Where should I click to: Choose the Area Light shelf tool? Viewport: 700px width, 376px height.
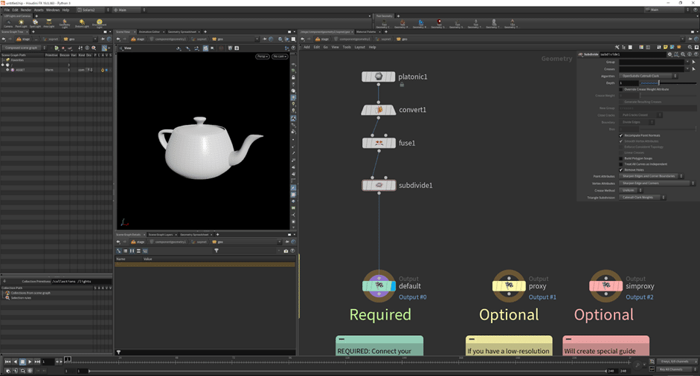48,23
